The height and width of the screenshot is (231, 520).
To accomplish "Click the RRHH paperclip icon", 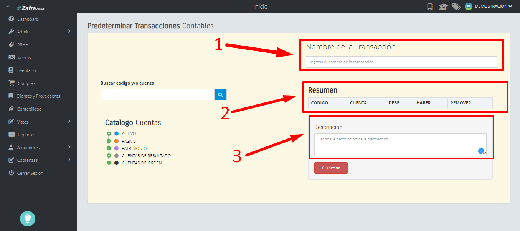I will [11, 44].
